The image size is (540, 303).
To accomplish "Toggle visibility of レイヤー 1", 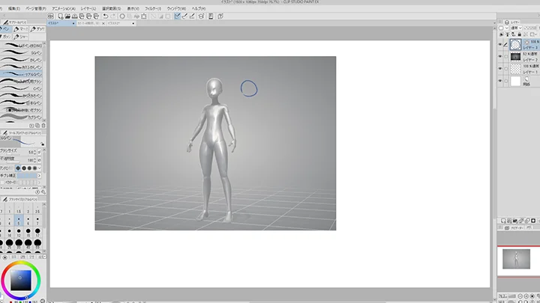I will (x=502, y=68).
